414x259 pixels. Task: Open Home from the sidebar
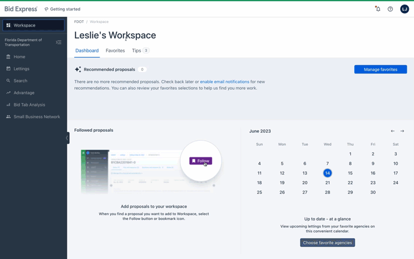(x=20, y=57)
